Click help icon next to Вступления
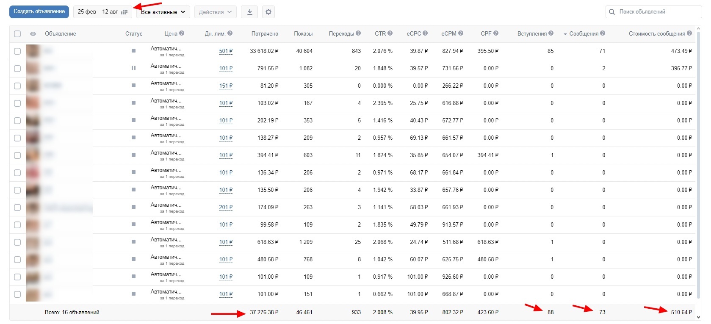 click(x=551, y=33)
